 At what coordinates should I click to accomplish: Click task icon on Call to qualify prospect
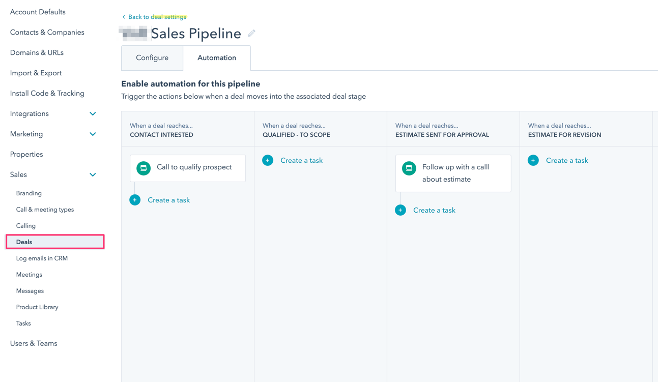point(144,168)
